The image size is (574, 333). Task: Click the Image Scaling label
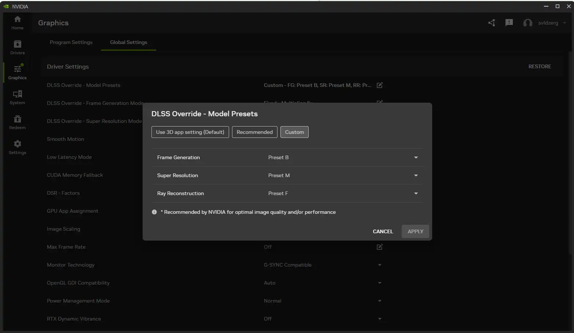[x=63, y=229]
